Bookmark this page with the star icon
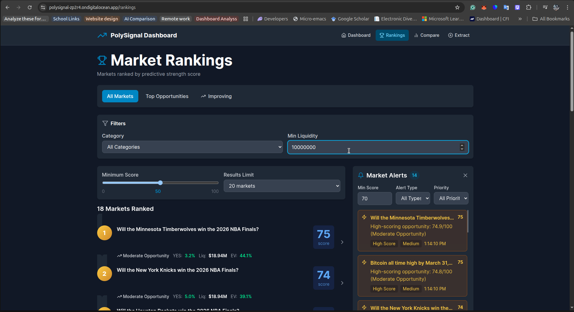 pyautogui.click(x=457, y=7)
